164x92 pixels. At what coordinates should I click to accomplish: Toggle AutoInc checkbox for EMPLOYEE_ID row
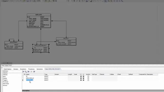coord(88,78)
